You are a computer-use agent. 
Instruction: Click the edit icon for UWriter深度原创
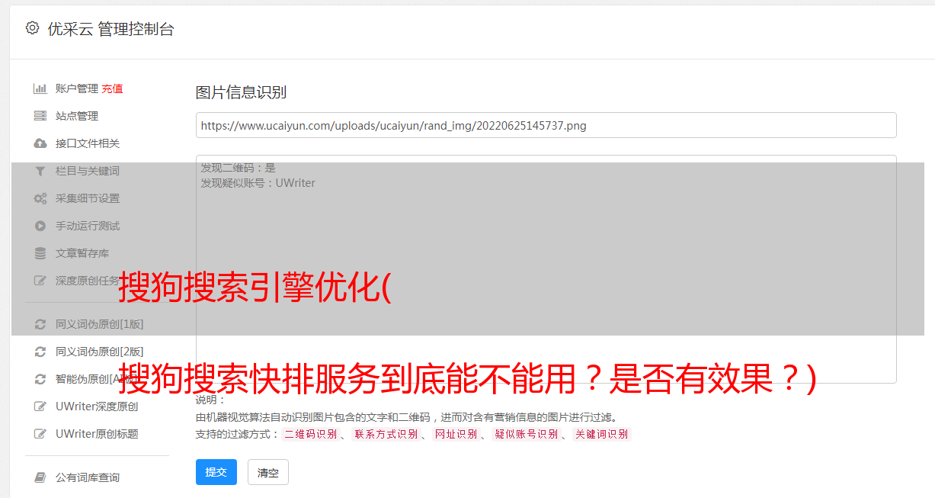tap(40, 406)
